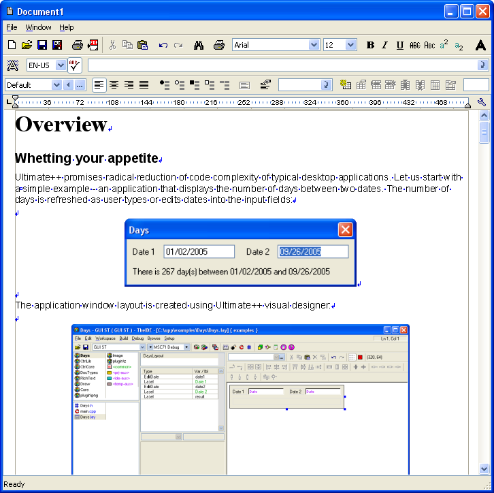Click the paragraph style ellipsis button
The height and width of the screenshot is (493, 494).
pos(80,85)
